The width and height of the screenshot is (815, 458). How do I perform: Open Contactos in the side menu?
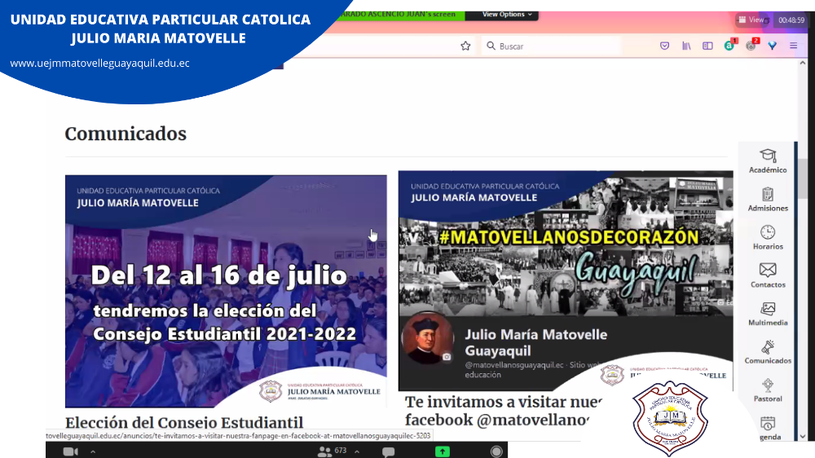click(x=768, y=275)
